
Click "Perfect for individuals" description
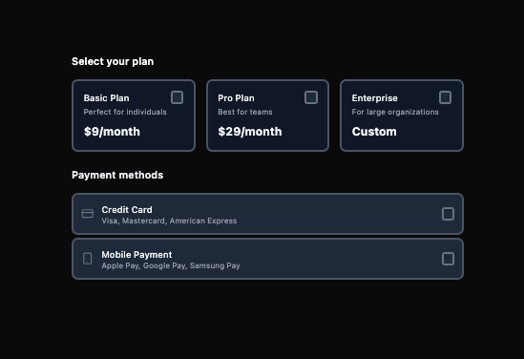pyautogui.click(x=125, y=112)
